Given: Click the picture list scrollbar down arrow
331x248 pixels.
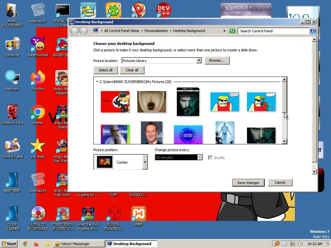Looking at the screenshot, I should tap(284, 141).
